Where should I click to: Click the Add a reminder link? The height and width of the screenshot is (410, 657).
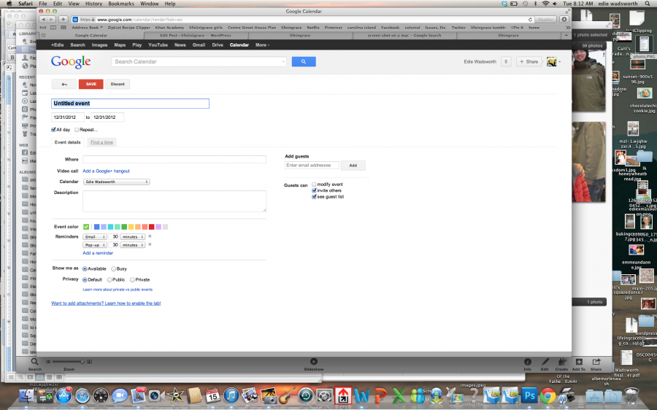98,253
